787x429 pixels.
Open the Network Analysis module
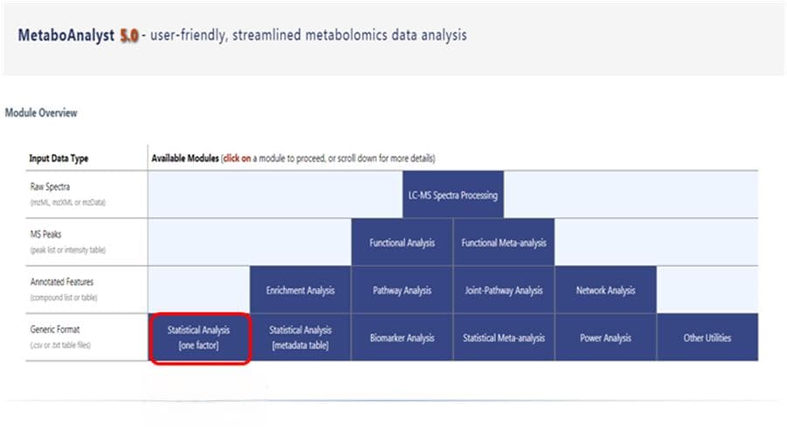click(606, 289)
